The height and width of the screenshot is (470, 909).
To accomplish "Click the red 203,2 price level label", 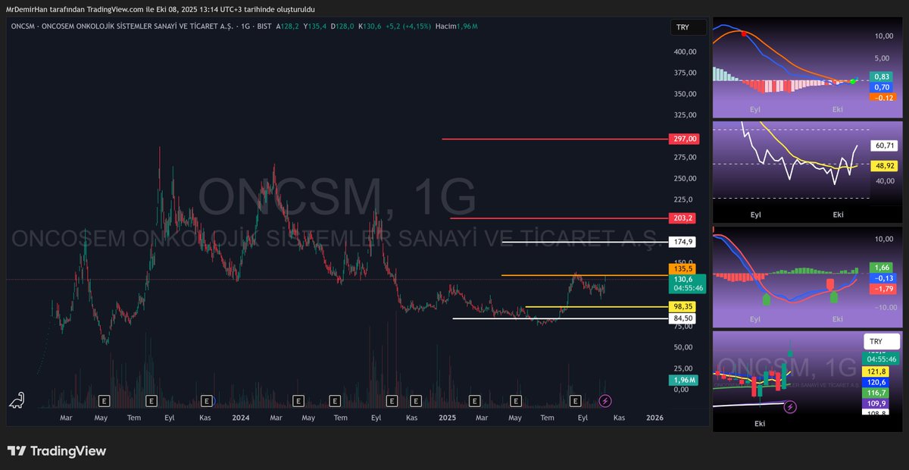I will pyautogui.click(x=683, y=218).
